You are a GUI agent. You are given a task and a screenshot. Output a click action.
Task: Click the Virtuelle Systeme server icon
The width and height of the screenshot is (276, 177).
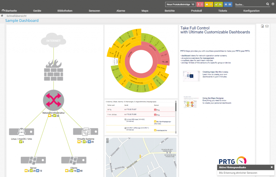click(86, 132)
